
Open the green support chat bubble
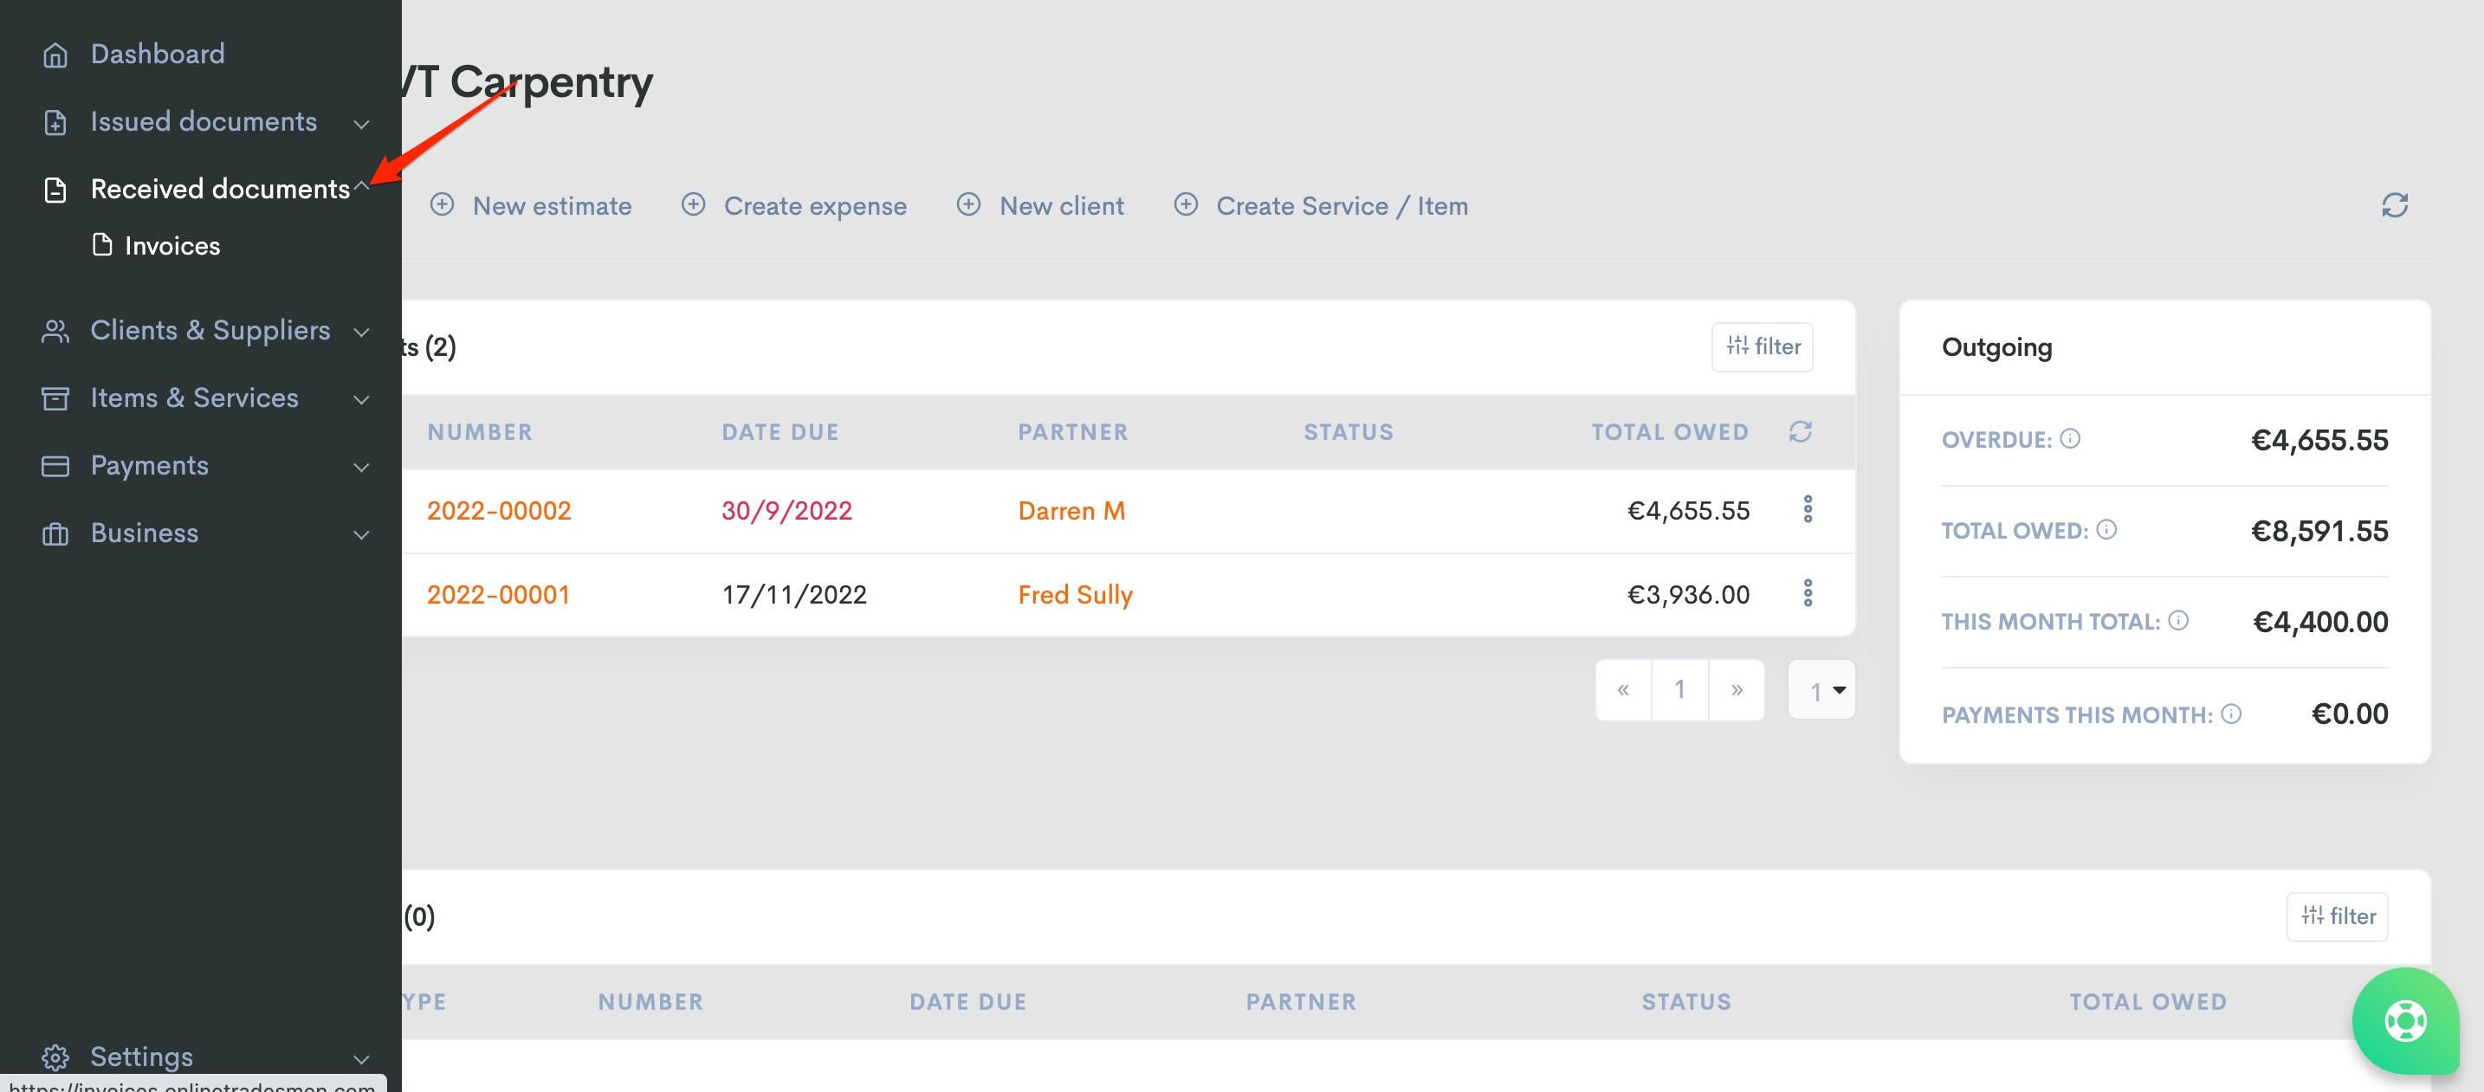pyautogui.click(x=2406, y=1021)
